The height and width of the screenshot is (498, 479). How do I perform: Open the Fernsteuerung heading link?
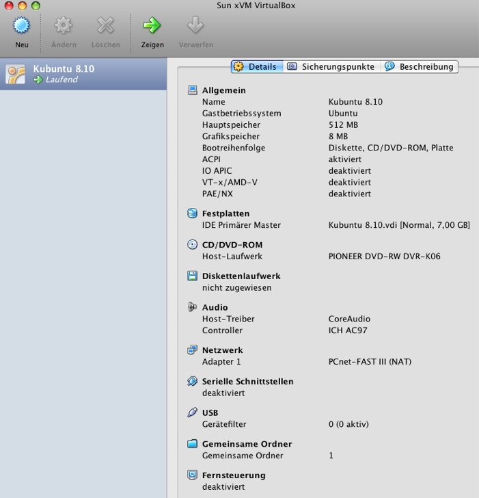coord(234,475)
